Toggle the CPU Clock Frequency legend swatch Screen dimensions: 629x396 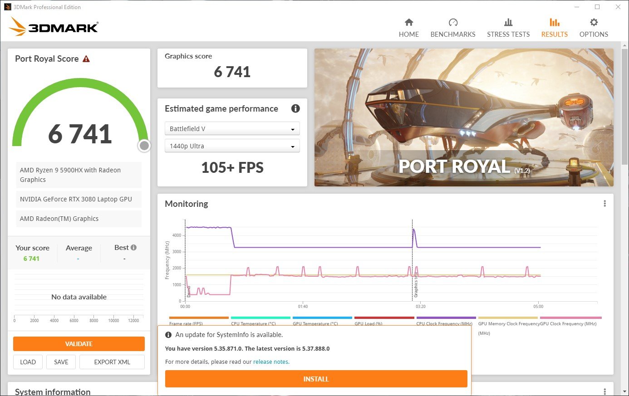click(x=446, y=318)
